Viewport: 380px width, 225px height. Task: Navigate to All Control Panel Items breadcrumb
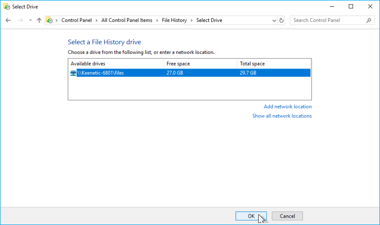point(127,20)
